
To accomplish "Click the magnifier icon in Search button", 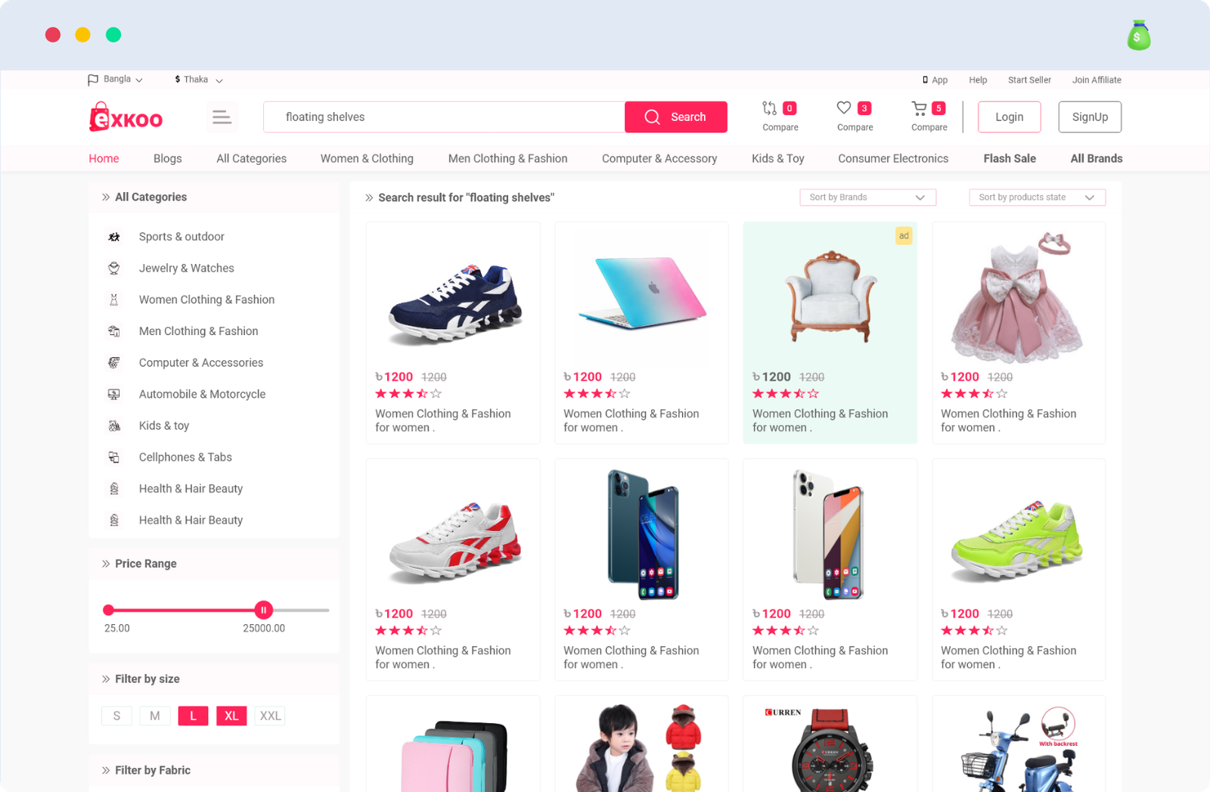I will tap(653, 116).
